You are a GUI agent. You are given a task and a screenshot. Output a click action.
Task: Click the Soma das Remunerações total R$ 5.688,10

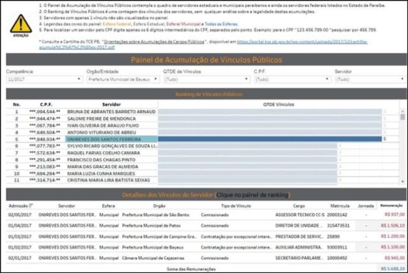(393, 269)
